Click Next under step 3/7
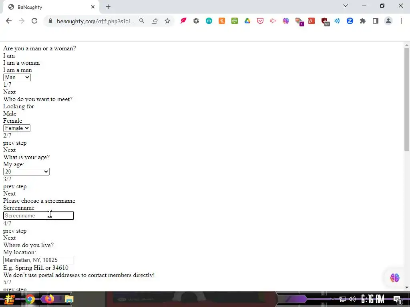Screen dimensions: 410x307 point(10,193)
